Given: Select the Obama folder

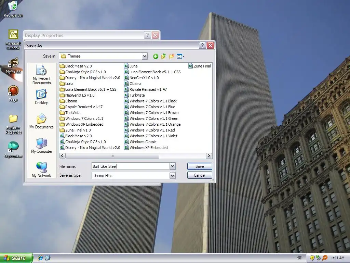Looking at the screenshot, I should click(x=68, y=101).
